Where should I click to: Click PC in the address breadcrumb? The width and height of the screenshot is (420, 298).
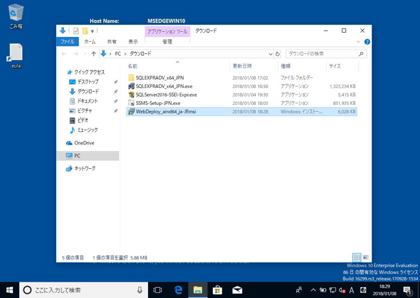[x=118, y=54]
